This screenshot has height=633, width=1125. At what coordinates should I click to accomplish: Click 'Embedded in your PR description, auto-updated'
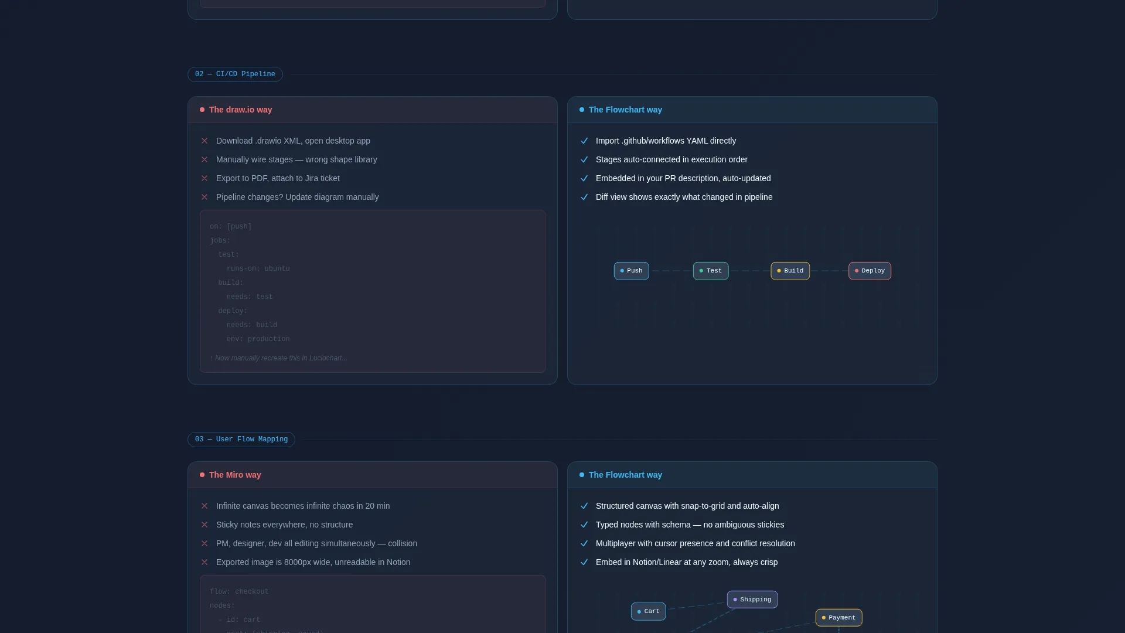point(683,178)
